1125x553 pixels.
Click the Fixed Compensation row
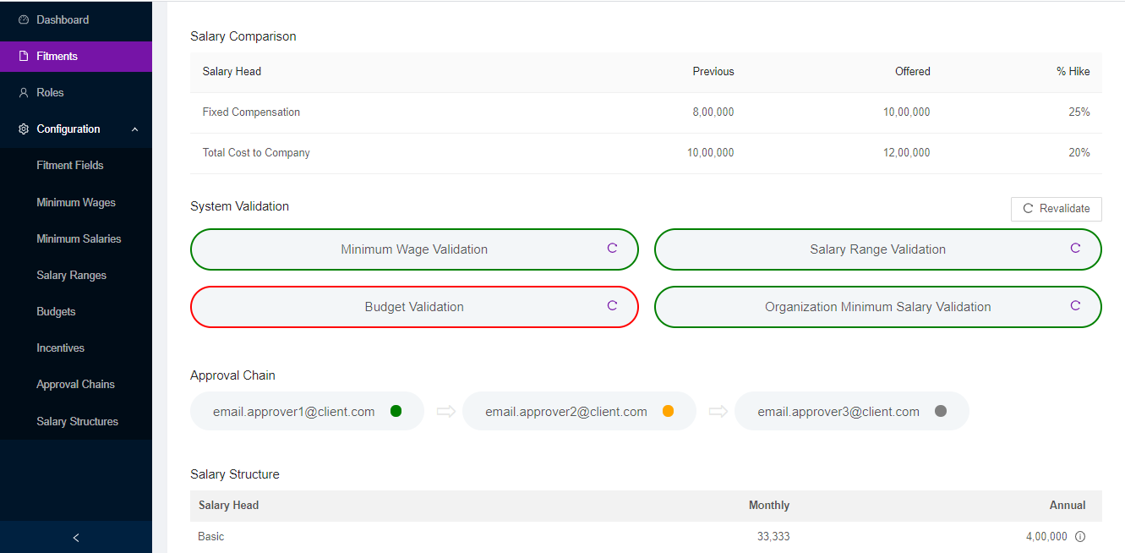(x=646, y=112)
